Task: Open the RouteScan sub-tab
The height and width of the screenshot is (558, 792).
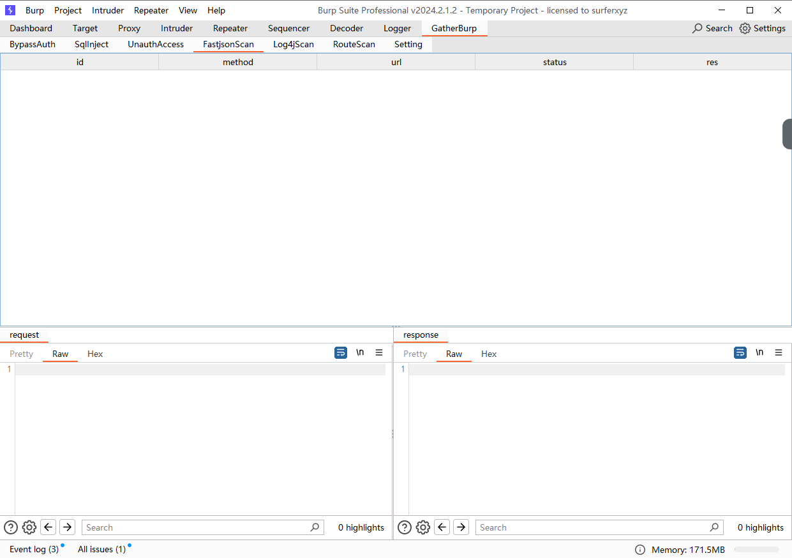Action: 354,44
